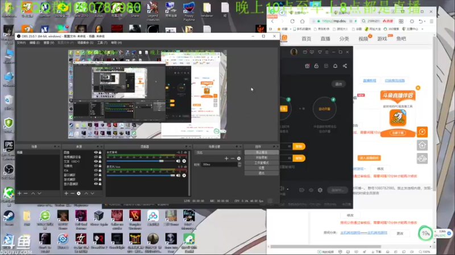Toggle visibility of first source in list
Image resolution: width=455 pixels, height=255 pixels.
pyautogui.click(x=96, y=152)
